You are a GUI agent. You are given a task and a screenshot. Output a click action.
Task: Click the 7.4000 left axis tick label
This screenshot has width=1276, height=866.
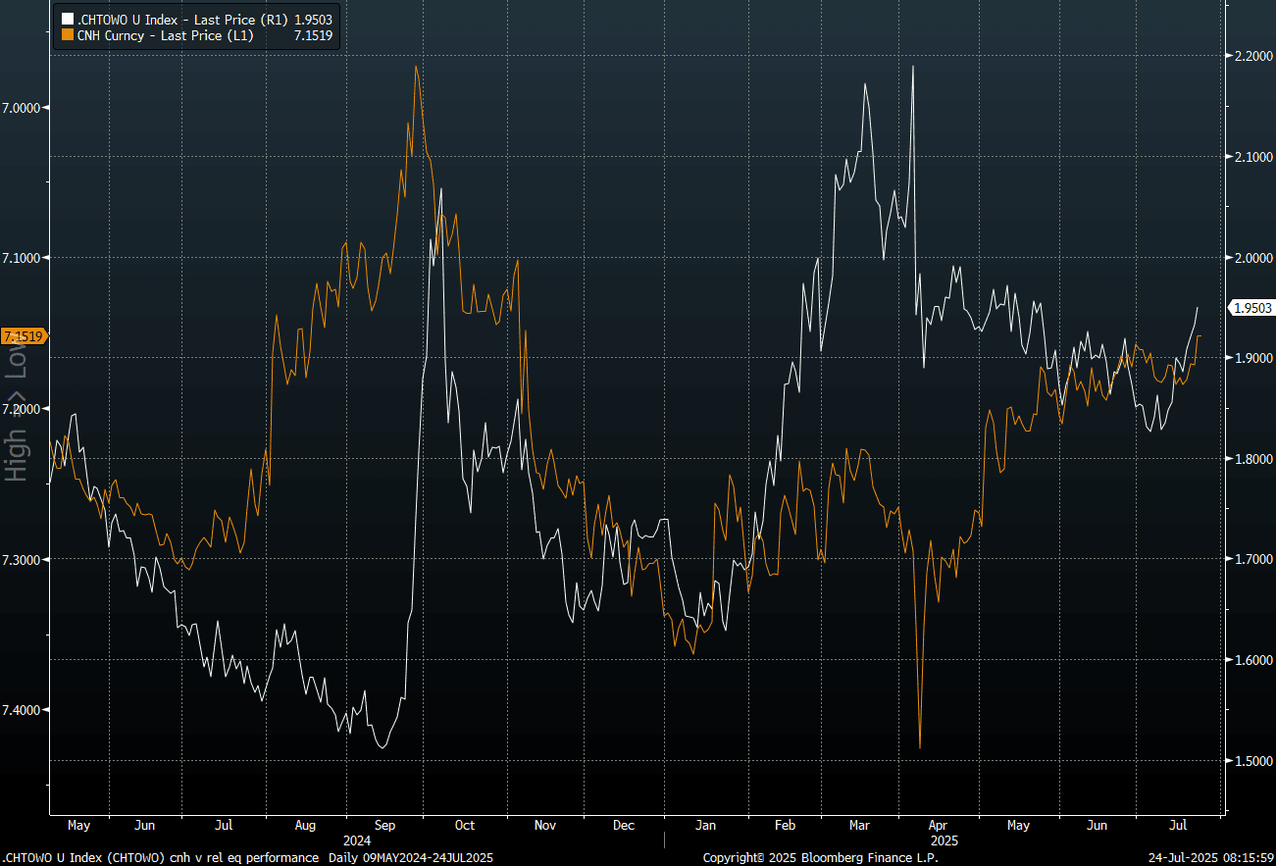click(25, 709)
